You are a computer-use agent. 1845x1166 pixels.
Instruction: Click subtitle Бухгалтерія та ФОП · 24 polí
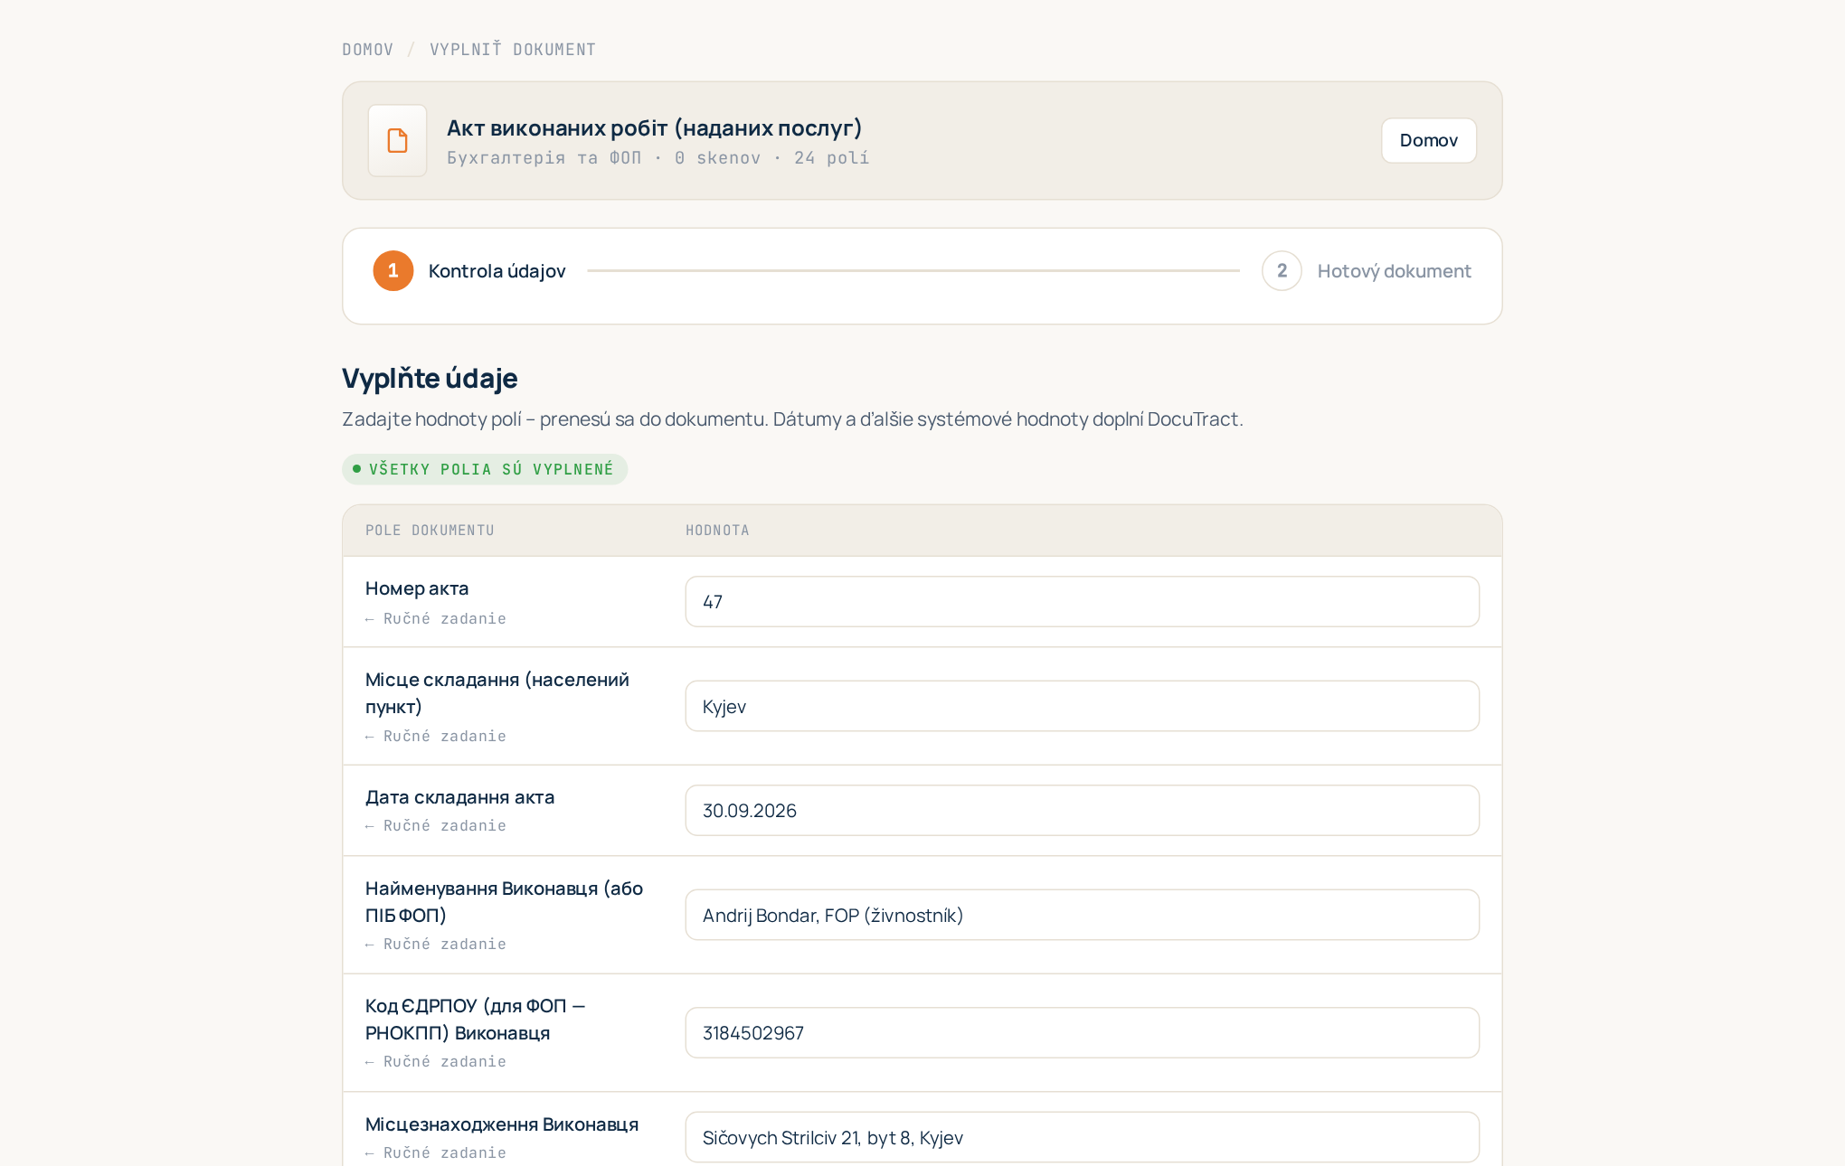click(x=658, y=158)
